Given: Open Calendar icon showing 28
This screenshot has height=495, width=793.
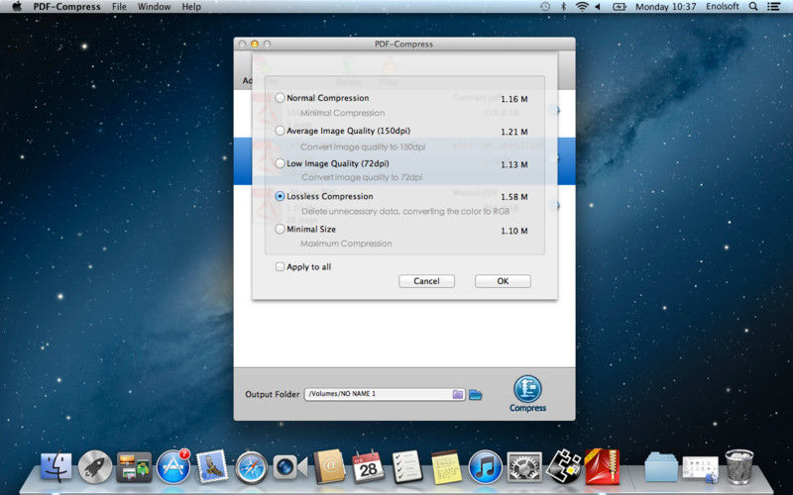Looking at the screenshot, I should 368,466.
